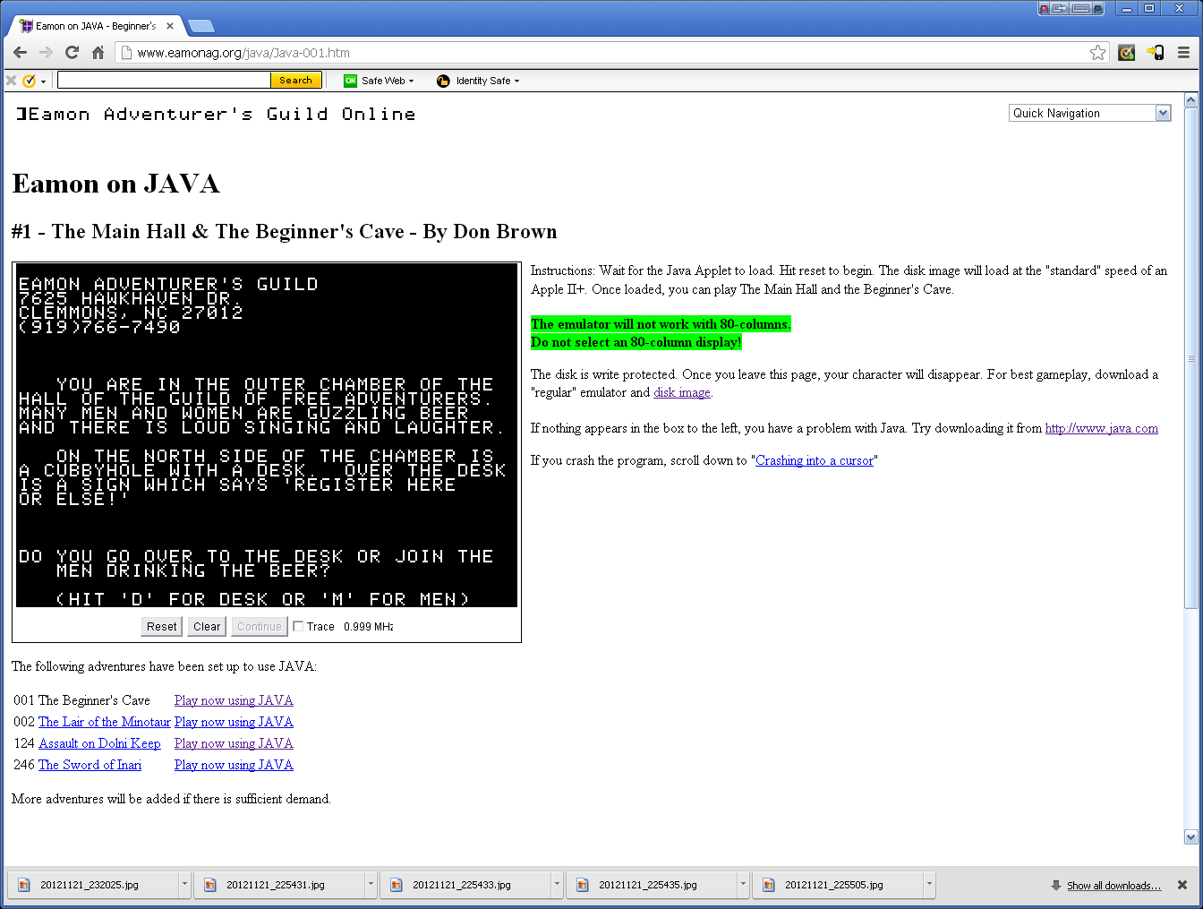Screen dimensions: 1203x909
Task: Focus the Norton toolbar search field
Action: [164, 81]
